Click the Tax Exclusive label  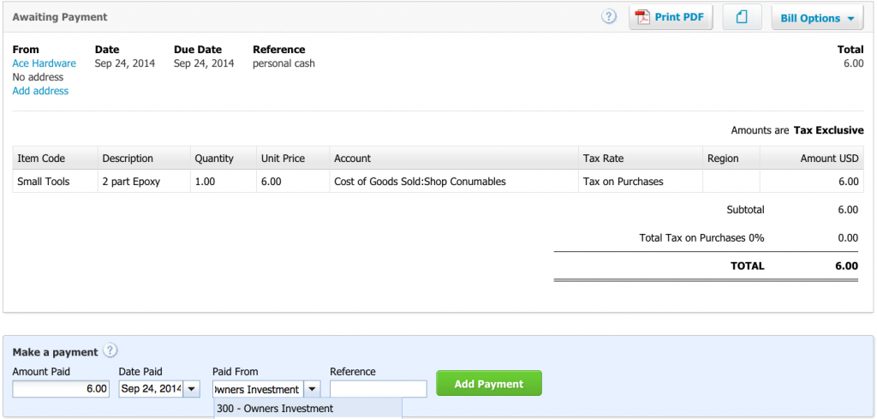[828, 130]
